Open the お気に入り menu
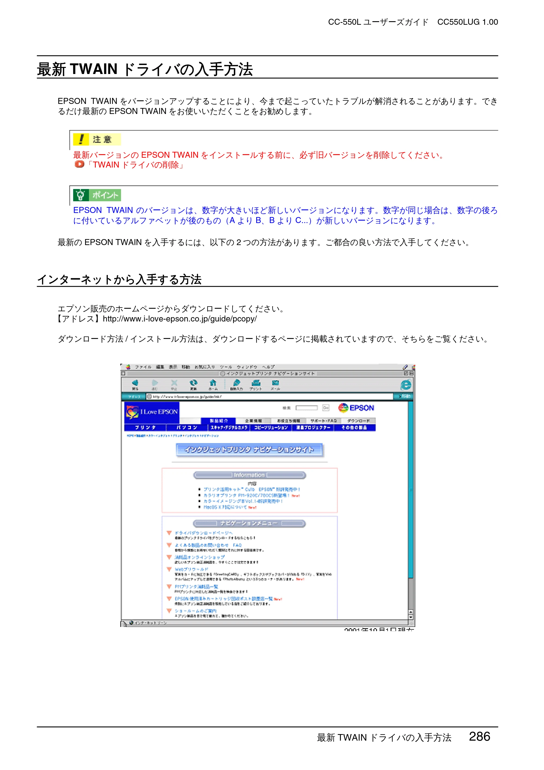This screenshot has width=544, height=770. 205,367
